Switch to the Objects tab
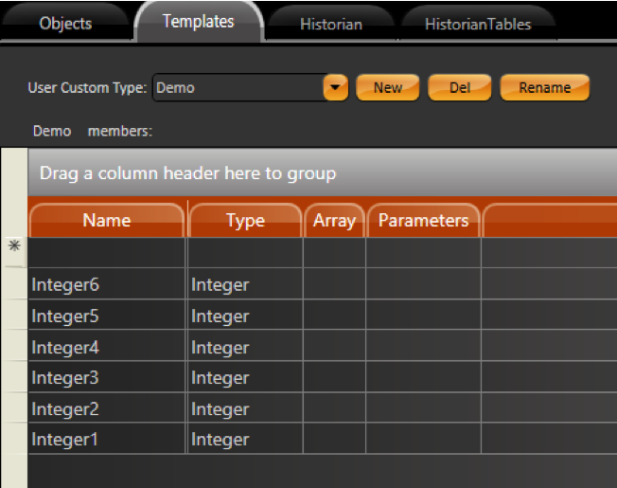This screenshot has height=488, width=617. pyautogui.click(x=65, y=23)
